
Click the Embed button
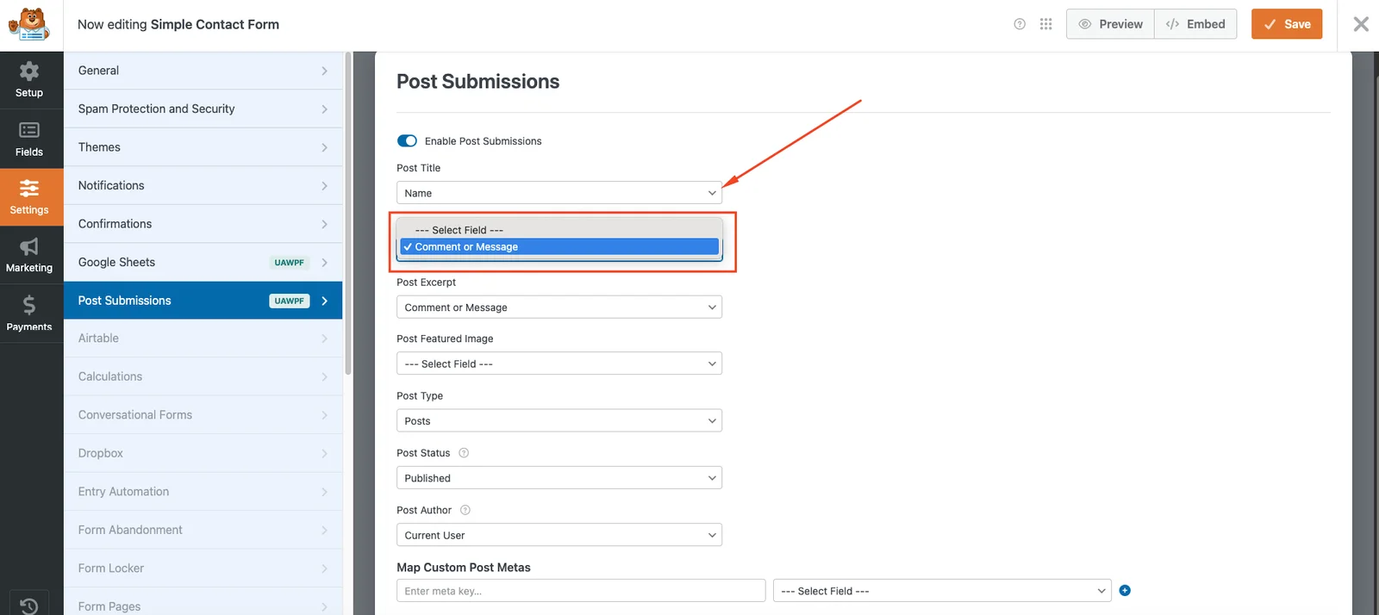tap(1195, 24)
